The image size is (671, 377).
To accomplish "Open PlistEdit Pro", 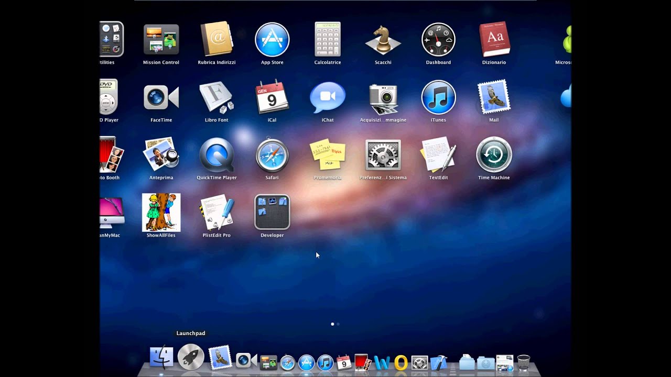I will (217, 212).
